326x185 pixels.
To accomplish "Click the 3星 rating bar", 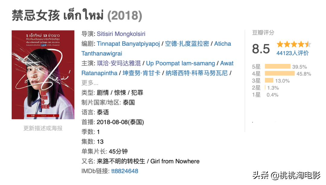I will [269, 81].
